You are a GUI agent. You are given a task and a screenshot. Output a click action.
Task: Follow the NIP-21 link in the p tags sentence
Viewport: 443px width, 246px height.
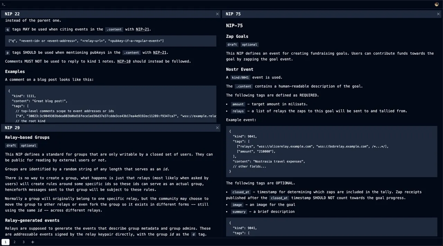point(160,53)
